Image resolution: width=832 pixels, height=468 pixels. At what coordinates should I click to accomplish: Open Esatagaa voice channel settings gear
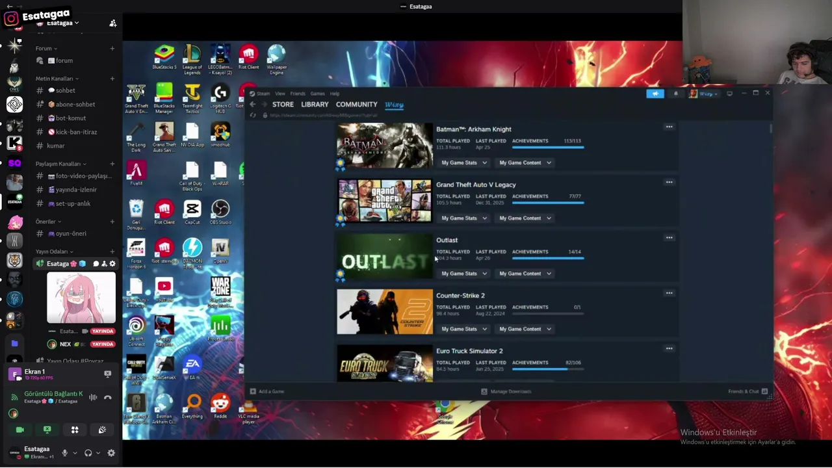pos(112,264)
